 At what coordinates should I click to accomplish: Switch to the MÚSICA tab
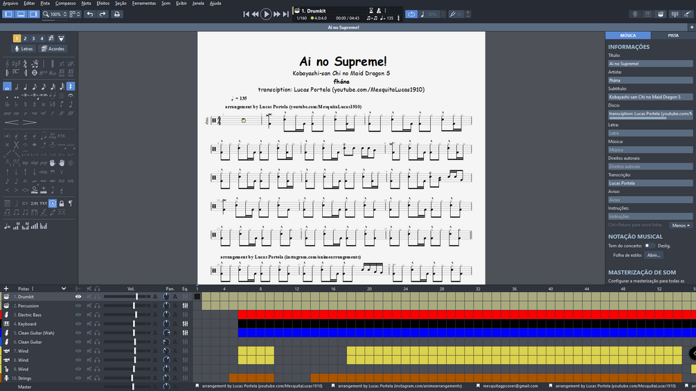[x=627, y=35]
